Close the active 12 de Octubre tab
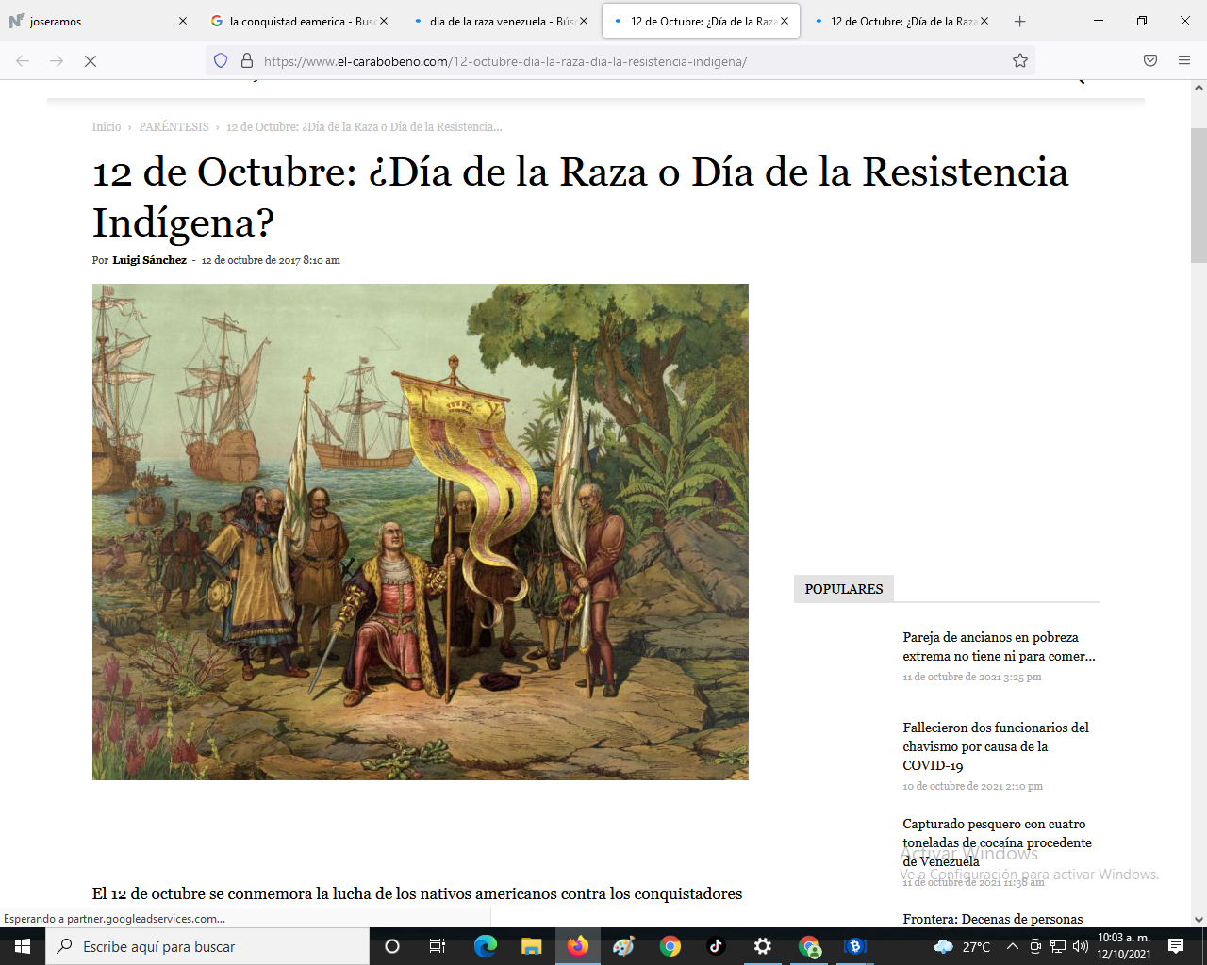This screenshot has height=965, width=1207. [785, 21]
